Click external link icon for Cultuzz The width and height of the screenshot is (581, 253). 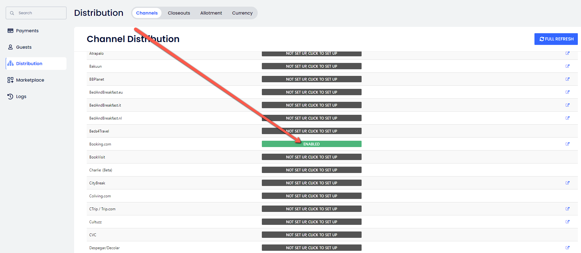click(x=567, y=222)
